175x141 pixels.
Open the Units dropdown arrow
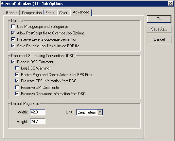pos(100,112)
